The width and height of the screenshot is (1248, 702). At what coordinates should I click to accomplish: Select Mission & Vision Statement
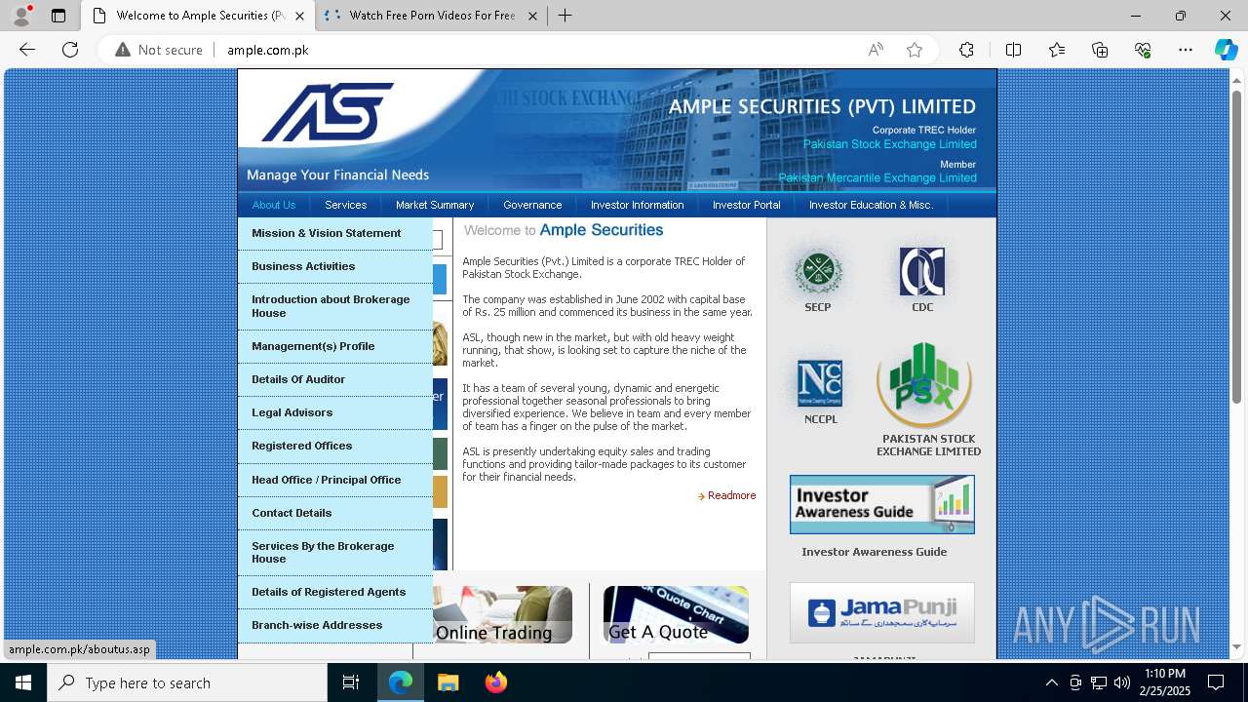[x=335, y=234]
